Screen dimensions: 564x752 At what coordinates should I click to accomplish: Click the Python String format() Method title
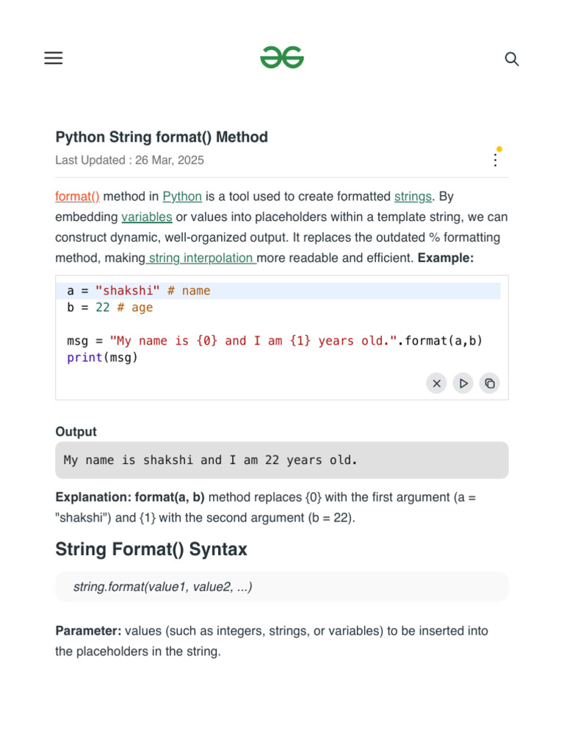tap(162, 137)
